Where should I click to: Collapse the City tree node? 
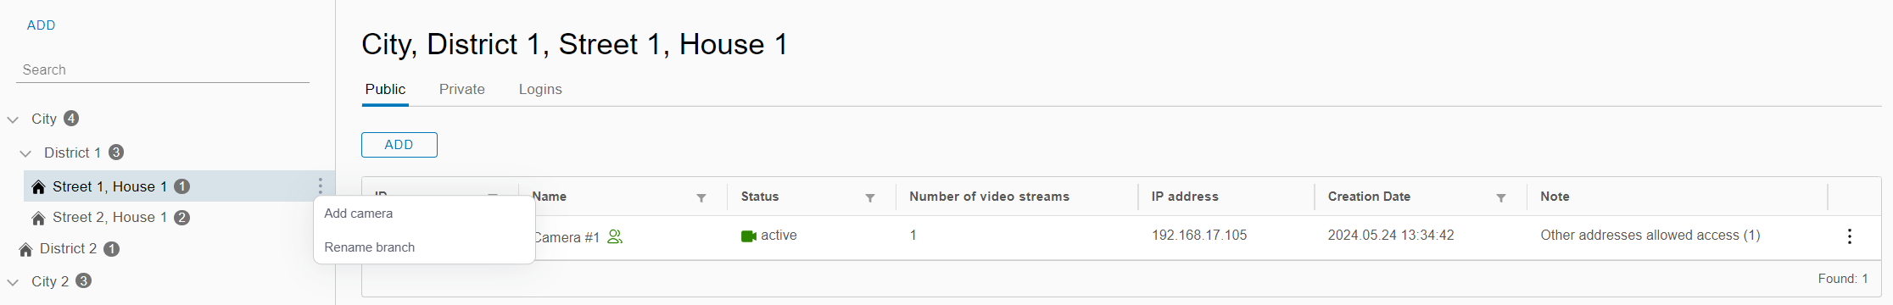click(x=13, y=119)
